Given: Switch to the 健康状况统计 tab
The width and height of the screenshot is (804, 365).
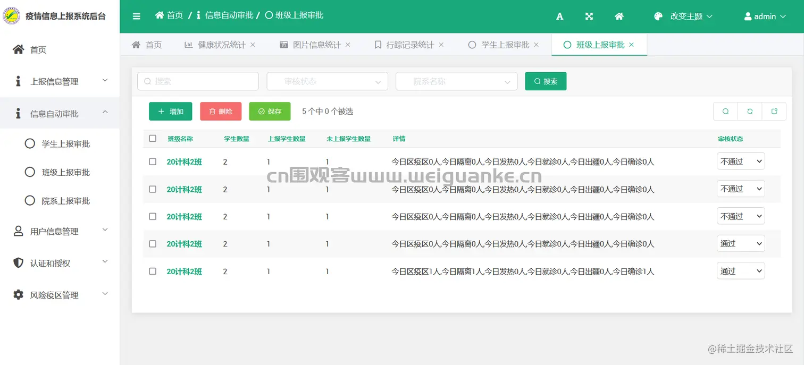Looking at the screenshot, I should 221,45.
